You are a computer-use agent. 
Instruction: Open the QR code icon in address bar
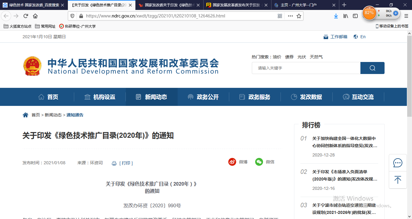coord(280,16)
